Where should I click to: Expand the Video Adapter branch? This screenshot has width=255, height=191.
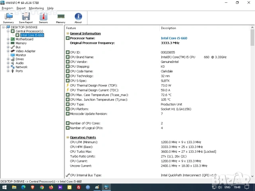[x=8, y=51]
